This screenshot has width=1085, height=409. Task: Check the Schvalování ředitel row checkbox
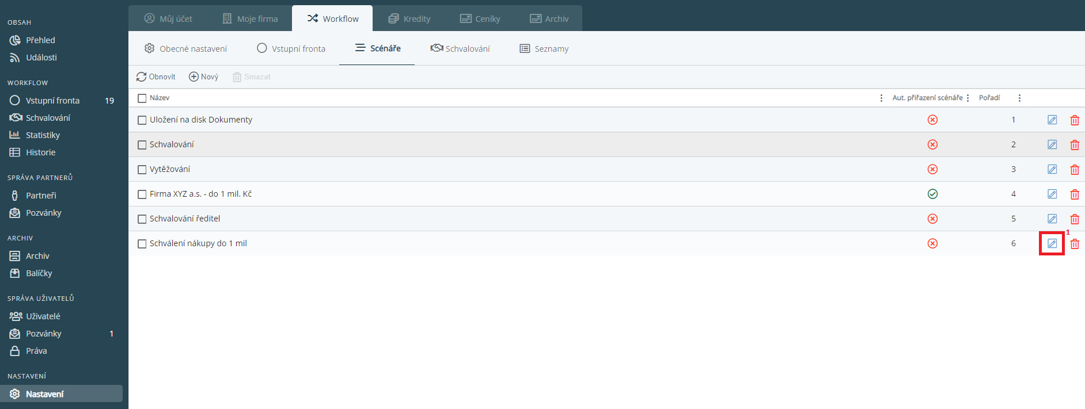tap(142, 219)
